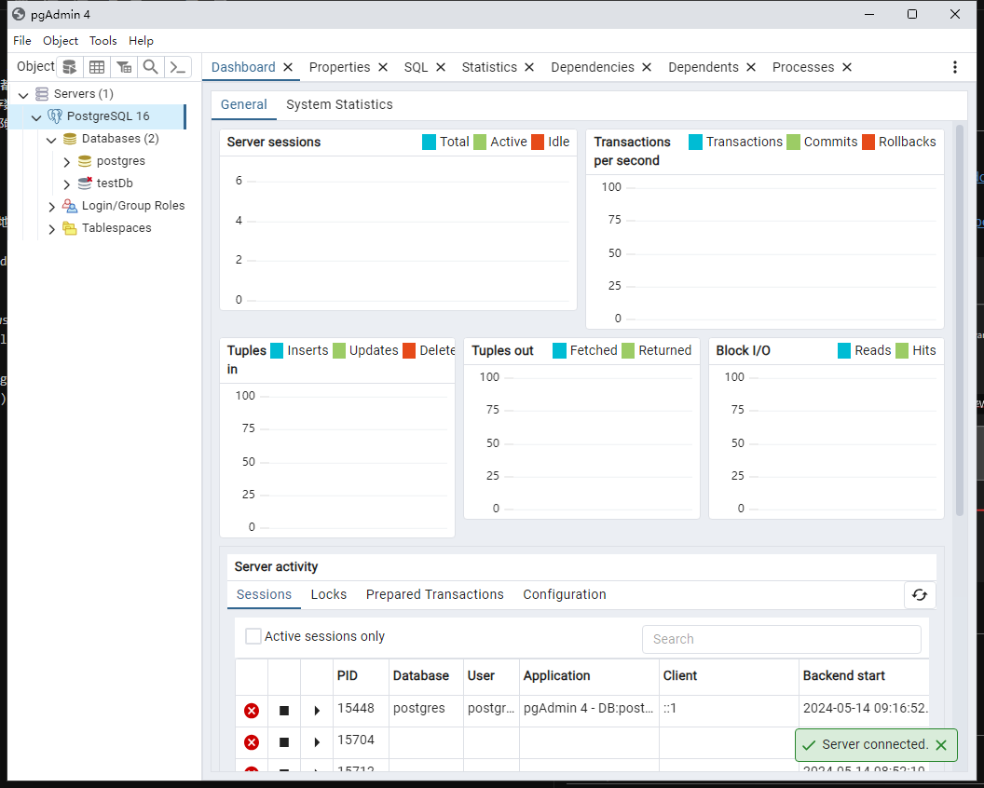Screen dimensions: 984x788
Task: Click the session Search input field
Action: point(781,639)
